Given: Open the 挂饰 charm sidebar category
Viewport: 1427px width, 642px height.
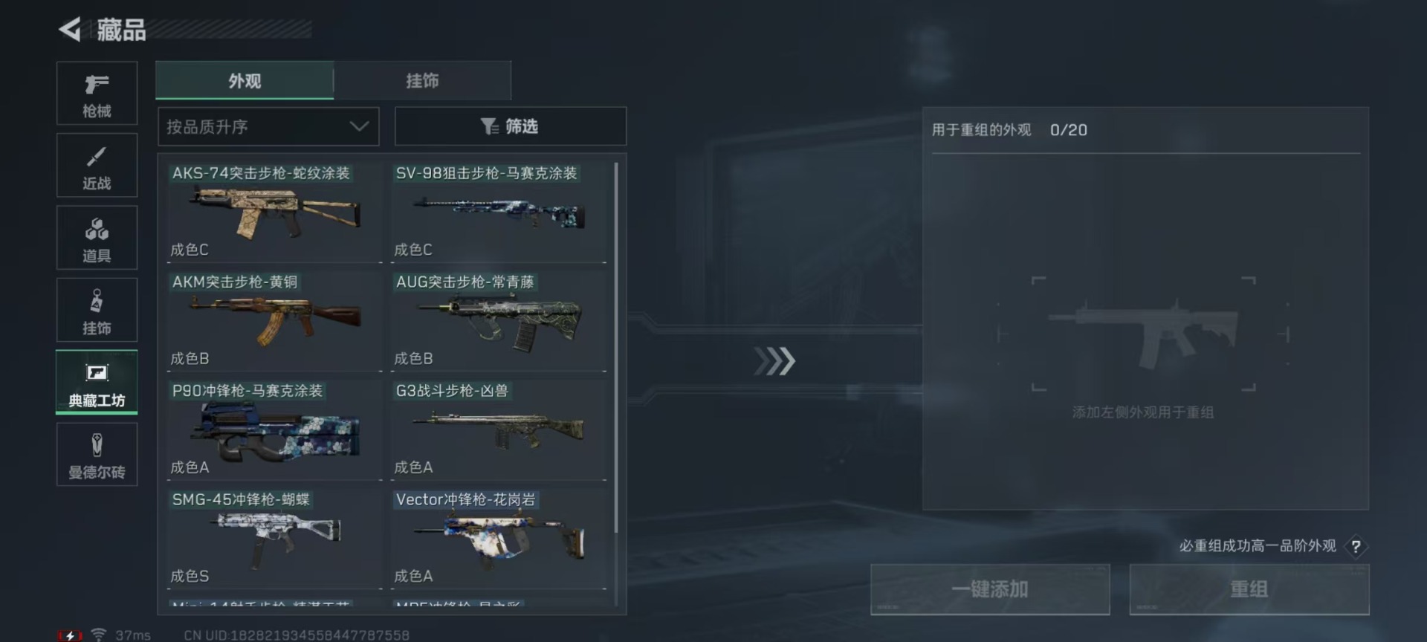Looking at the screenshot, I should pyautogui.click(x=97, y=310).
